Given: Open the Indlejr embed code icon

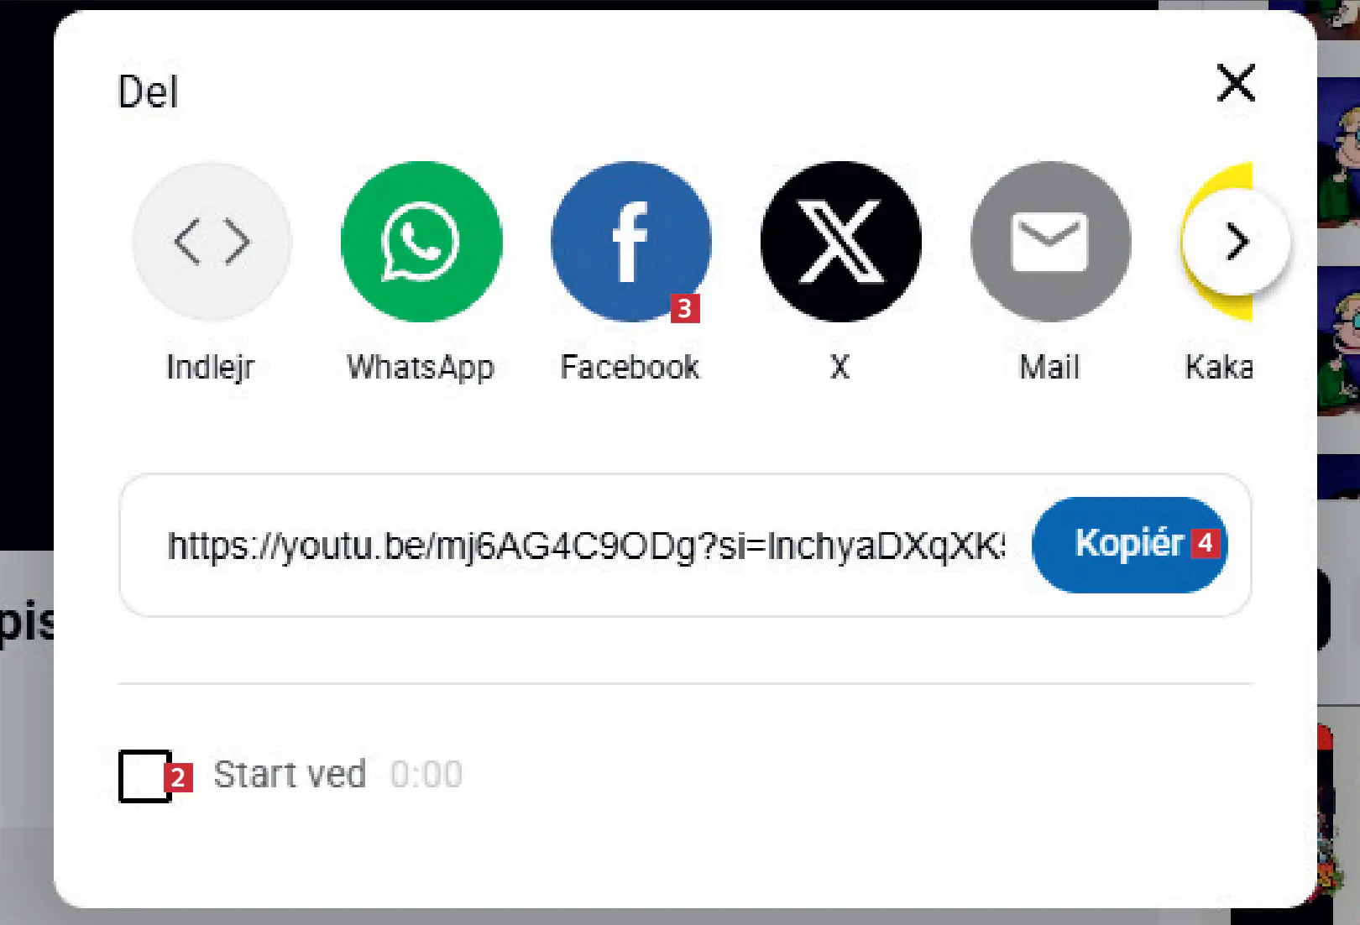Looking at the screenshot, I should pyautogui.click(x=212, y=242).
